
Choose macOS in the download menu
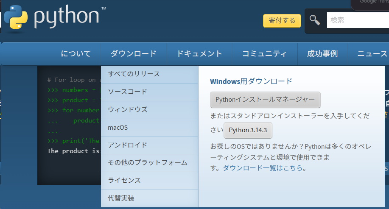118,127
